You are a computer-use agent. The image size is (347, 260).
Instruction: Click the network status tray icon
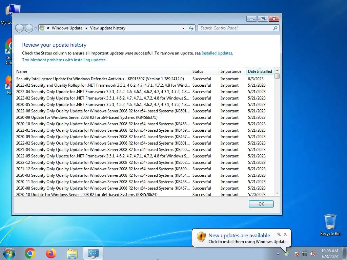pos(305,254)
